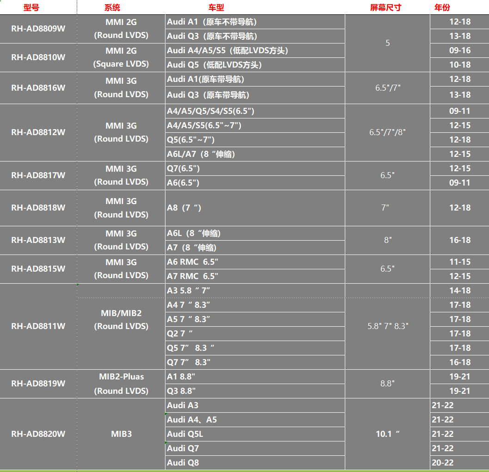Select the 09-16 year cell

(x=460, y=50)
